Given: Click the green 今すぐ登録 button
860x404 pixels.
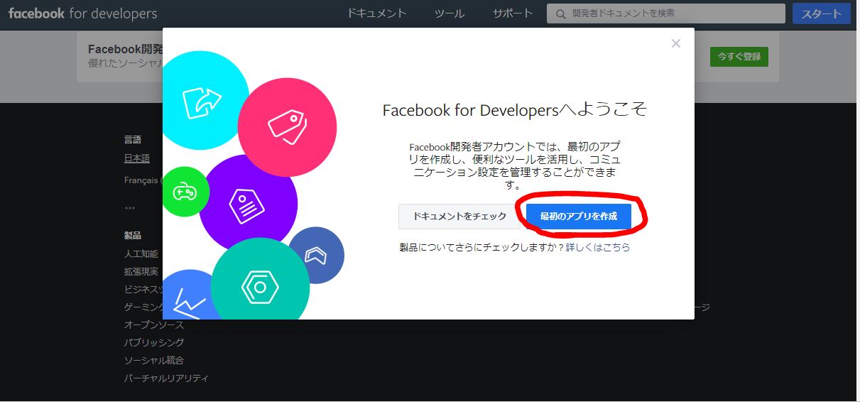Looking at the screenshot, I should (739, 56).
